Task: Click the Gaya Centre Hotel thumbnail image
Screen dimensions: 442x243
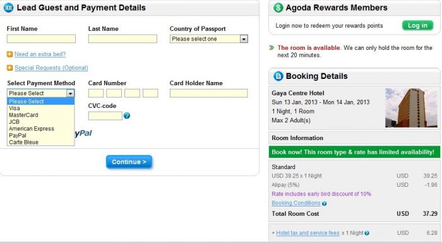Action: pyautogui.click(x=411, y=108)
